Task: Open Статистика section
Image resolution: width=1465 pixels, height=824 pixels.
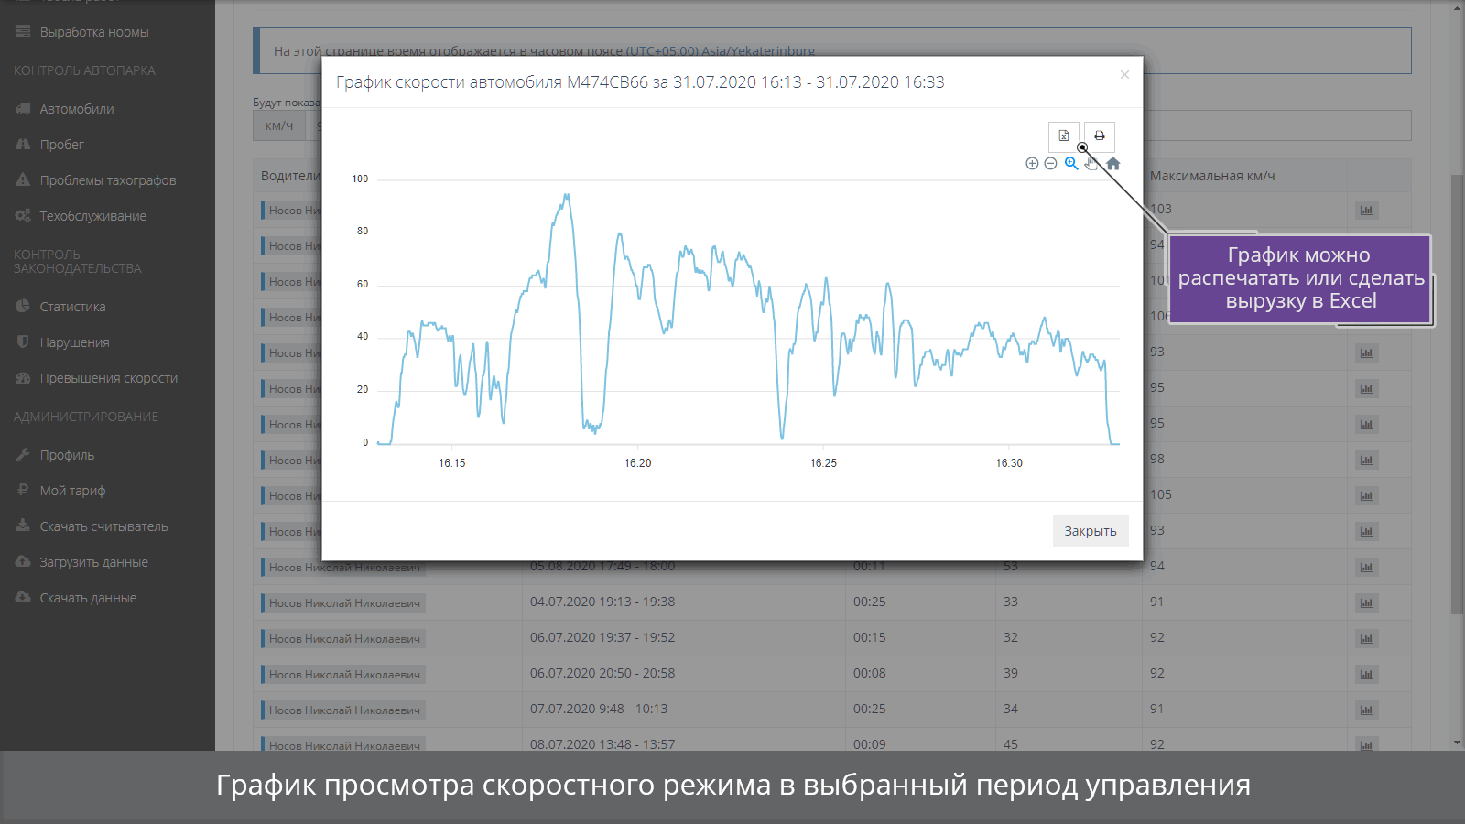Action: [72, 307]
